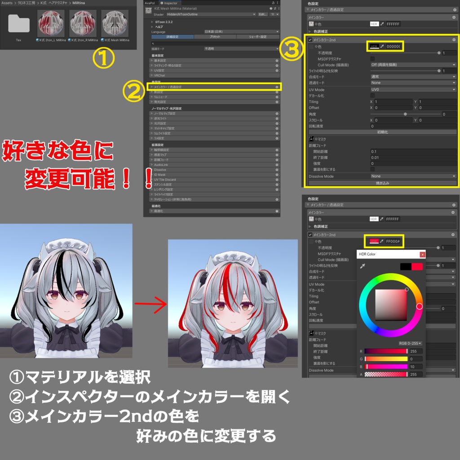The height and width of the screenshot is (460, 460).
Task: Open the UV Mode UV0 dropdown
Action: tap(413, 89)
